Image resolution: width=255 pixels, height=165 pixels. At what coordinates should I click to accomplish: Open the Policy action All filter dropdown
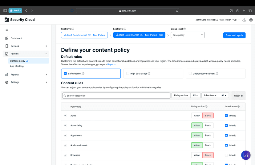tap(195, 95)
